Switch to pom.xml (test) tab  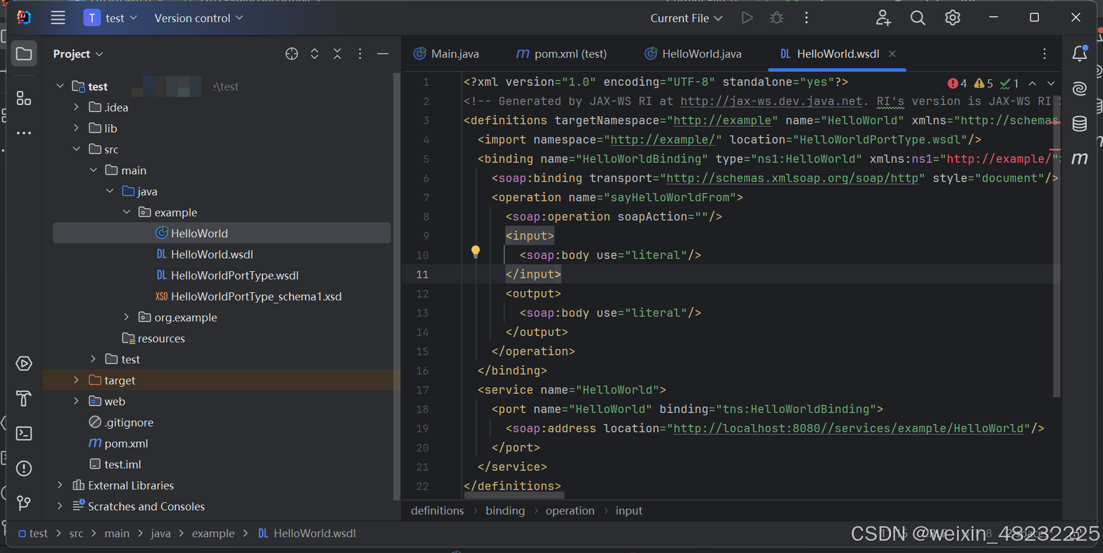(x=561, y=54)
